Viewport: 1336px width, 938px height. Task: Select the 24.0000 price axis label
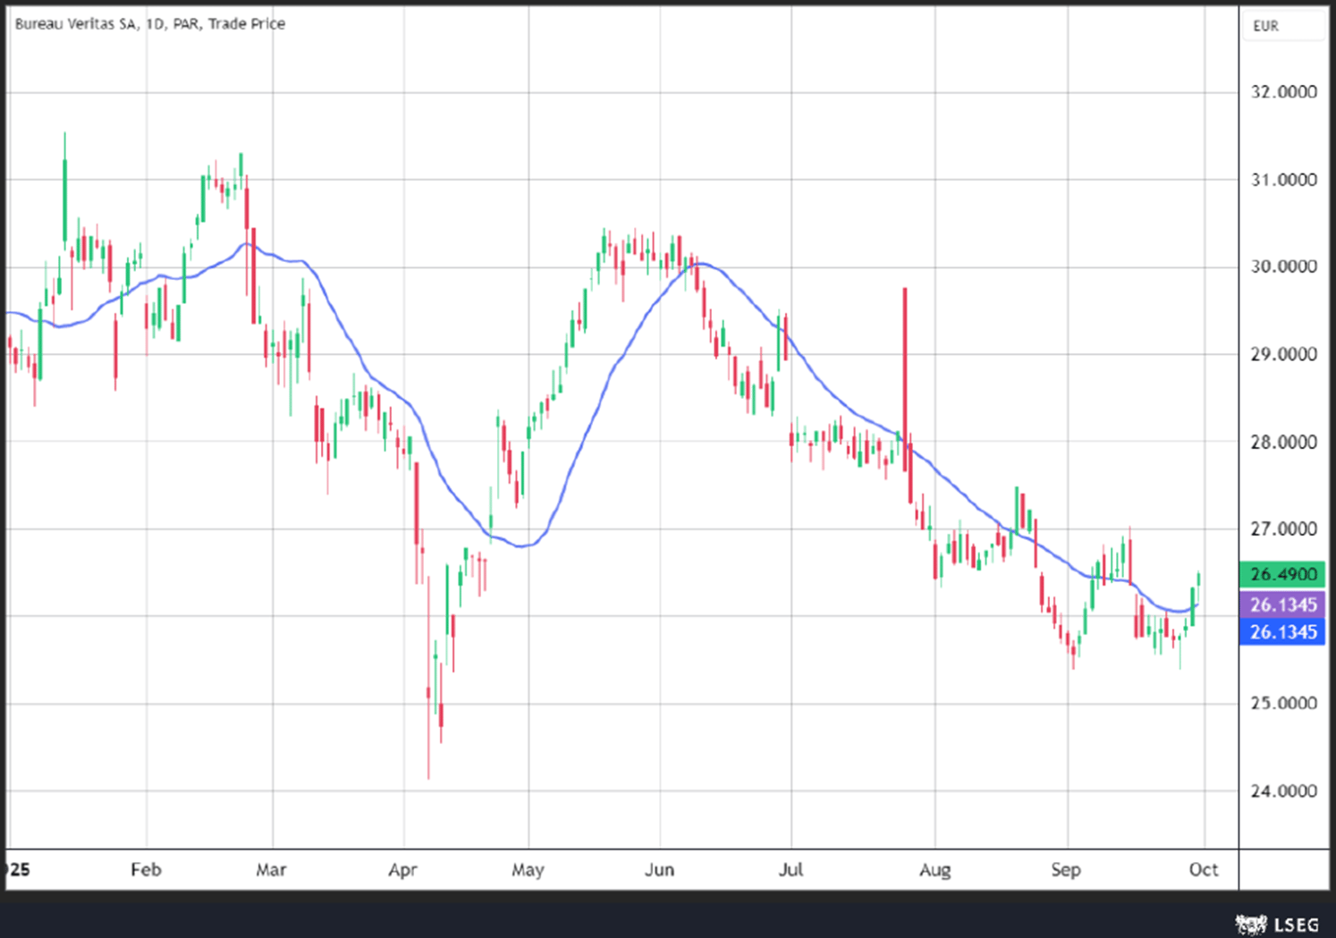[1283, 790]
